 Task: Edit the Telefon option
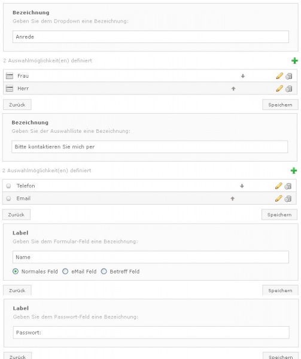278,185
